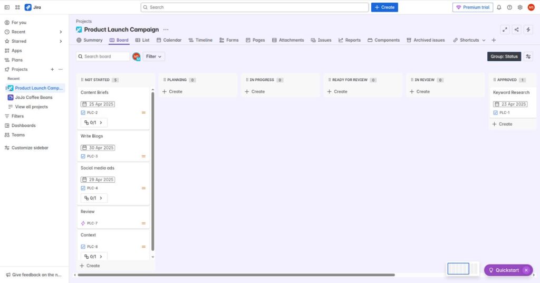Switch to the Archived issues tab
Image resolution: width=540 pixels, height=283 pixels.
[426, 40]
